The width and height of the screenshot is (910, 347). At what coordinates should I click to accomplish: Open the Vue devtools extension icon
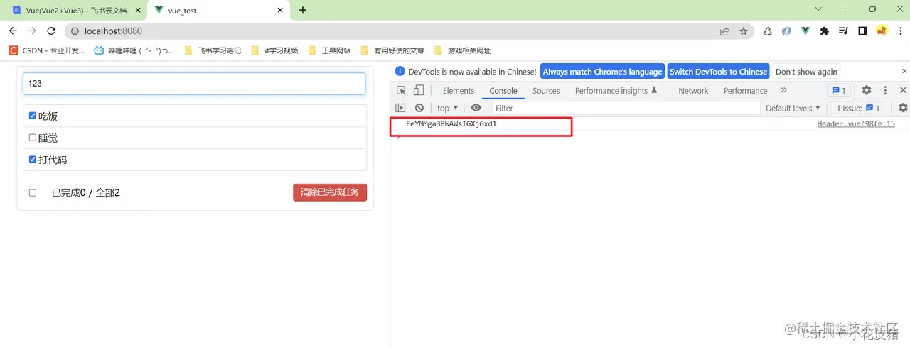click(805, 31)
